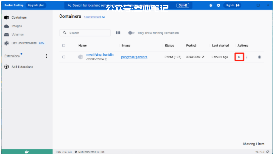Click the Exited (137) status text

[173, 57]
